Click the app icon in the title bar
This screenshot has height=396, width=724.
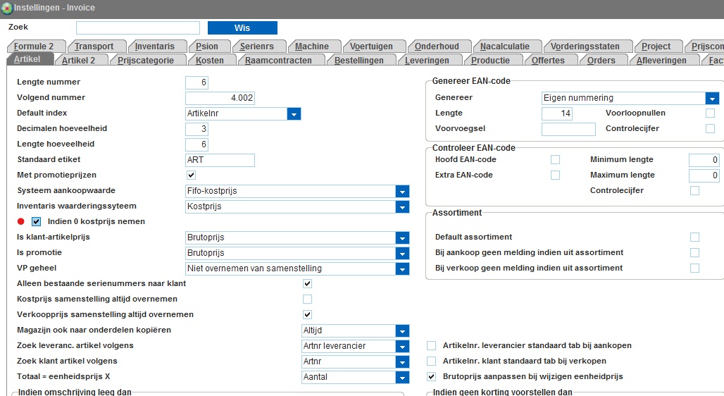7,8
